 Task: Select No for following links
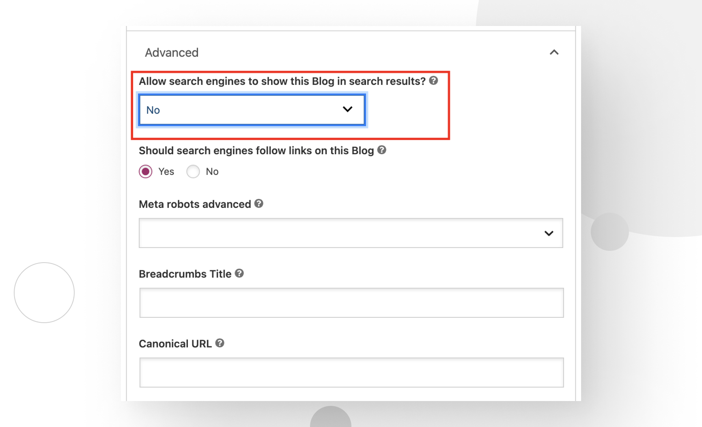[193, 171]
